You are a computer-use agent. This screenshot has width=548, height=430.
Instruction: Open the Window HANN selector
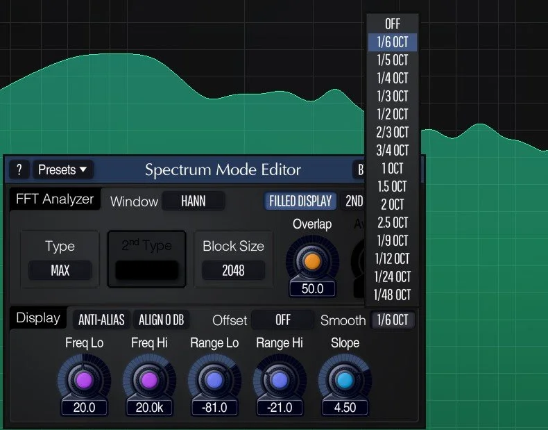pyautogui.click(x=194, y=201)
